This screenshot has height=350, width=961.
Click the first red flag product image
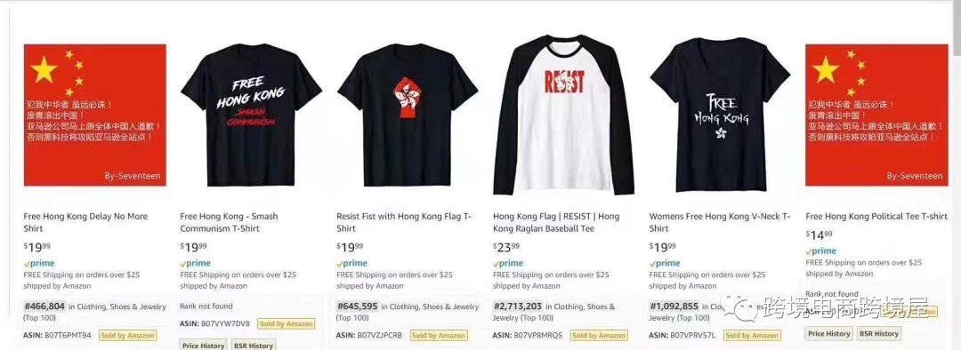coord(95,115)
